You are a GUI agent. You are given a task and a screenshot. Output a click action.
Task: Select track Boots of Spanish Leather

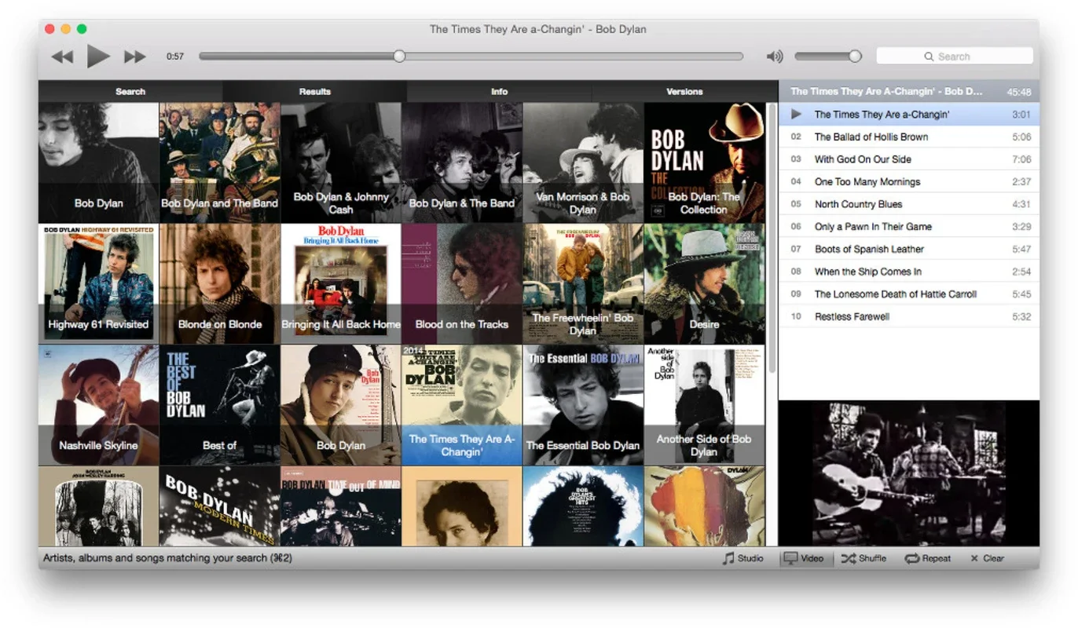[x=908, y=249]
